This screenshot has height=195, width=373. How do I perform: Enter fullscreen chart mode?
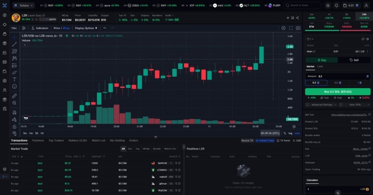coord(291,28)
